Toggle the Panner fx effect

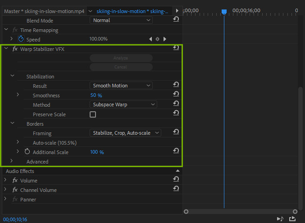pos(15,199)
